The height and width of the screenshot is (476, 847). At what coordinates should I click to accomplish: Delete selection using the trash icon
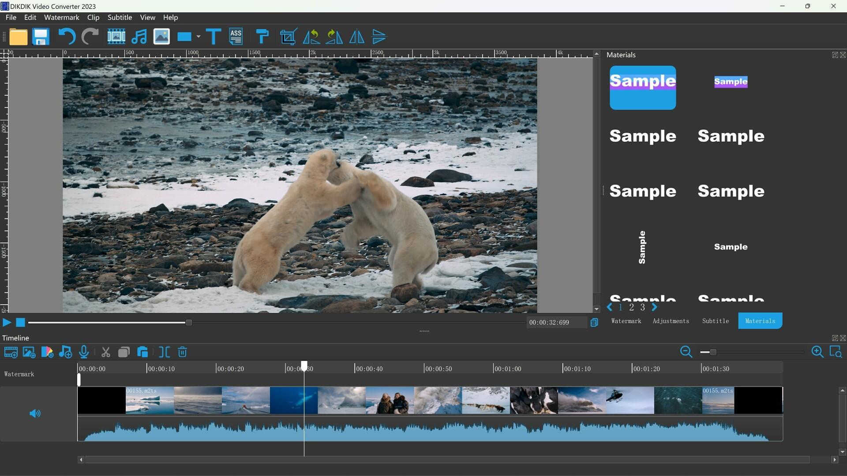click(x=182, y=352)
